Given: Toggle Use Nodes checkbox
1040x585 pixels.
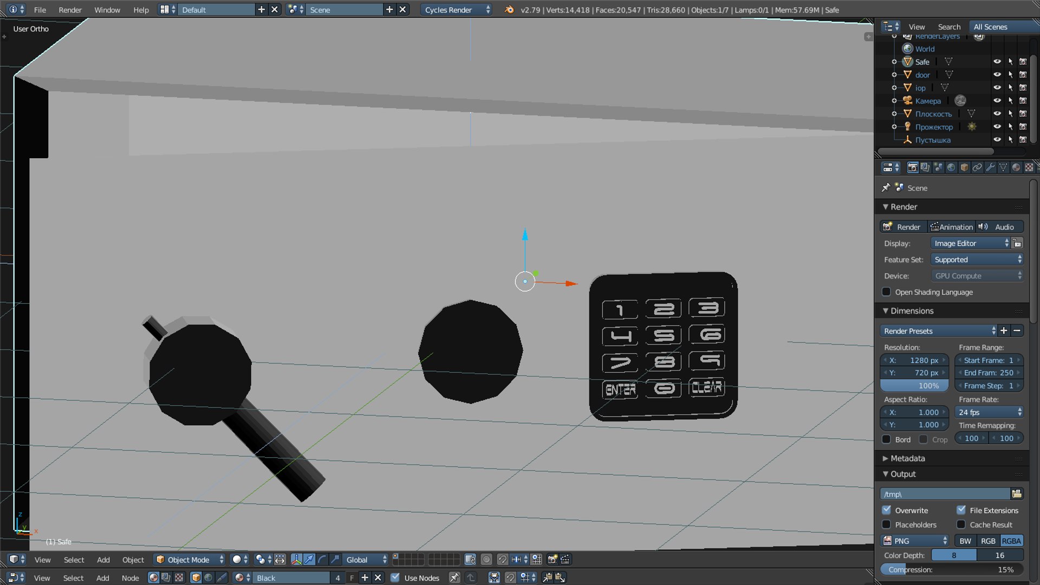Looking at the screenshot, I should pos(395,577).
